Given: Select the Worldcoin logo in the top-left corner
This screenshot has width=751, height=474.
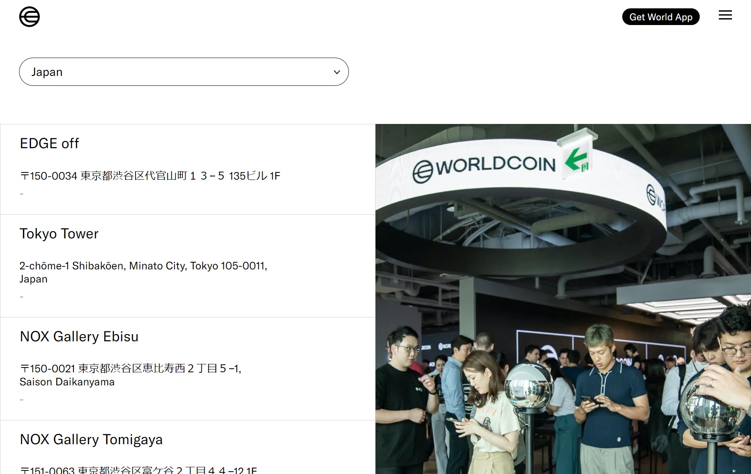Looking at the screenshot, I should click(x=29, y=16).
